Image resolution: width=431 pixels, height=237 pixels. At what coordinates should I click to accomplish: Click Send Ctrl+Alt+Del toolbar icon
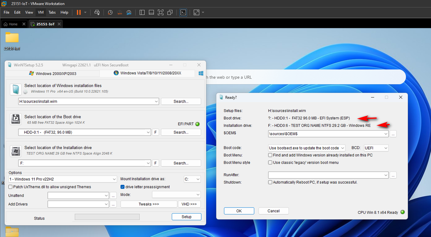tap(97, 12)
